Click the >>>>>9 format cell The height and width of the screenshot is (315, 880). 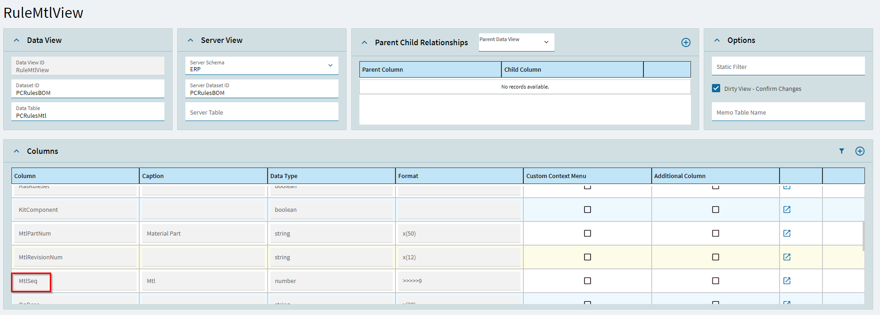tap(459, 281)
